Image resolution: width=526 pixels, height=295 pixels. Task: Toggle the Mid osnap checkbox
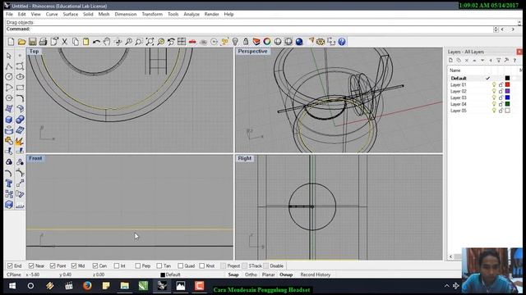click(x=74, y=265)
